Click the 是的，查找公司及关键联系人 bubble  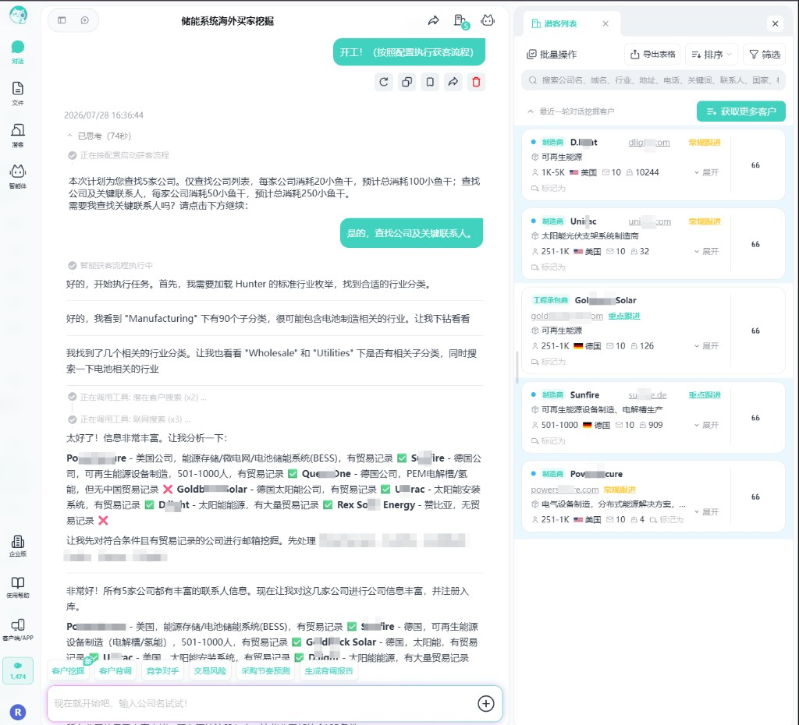[x=411, y=233]
